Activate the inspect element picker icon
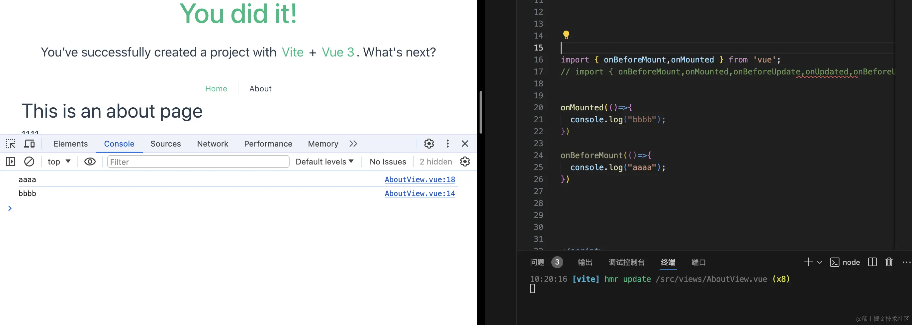 click(11, 144)
